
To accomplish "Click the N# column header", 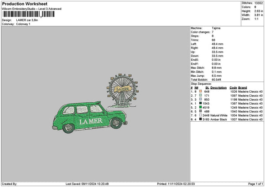I will pyautogui.click(x=196, y=88).
